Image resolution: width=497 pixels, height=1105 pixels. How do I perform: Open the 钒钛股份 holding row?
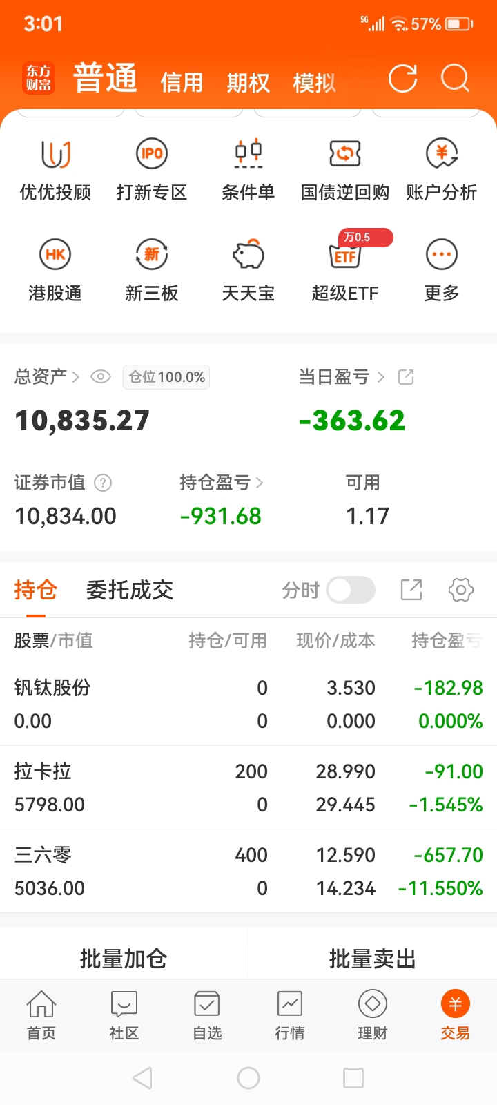pos(248,704)
